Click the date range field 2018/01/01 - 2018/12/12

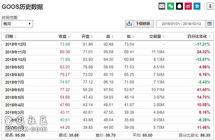(x=181, y=24)
